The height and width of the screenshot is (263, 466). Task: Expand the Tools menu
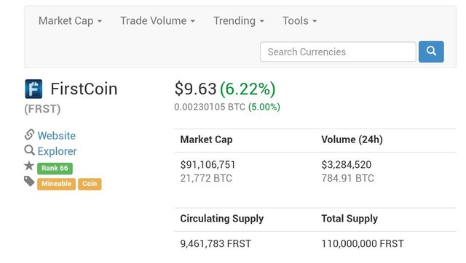(x=299, y=21)
